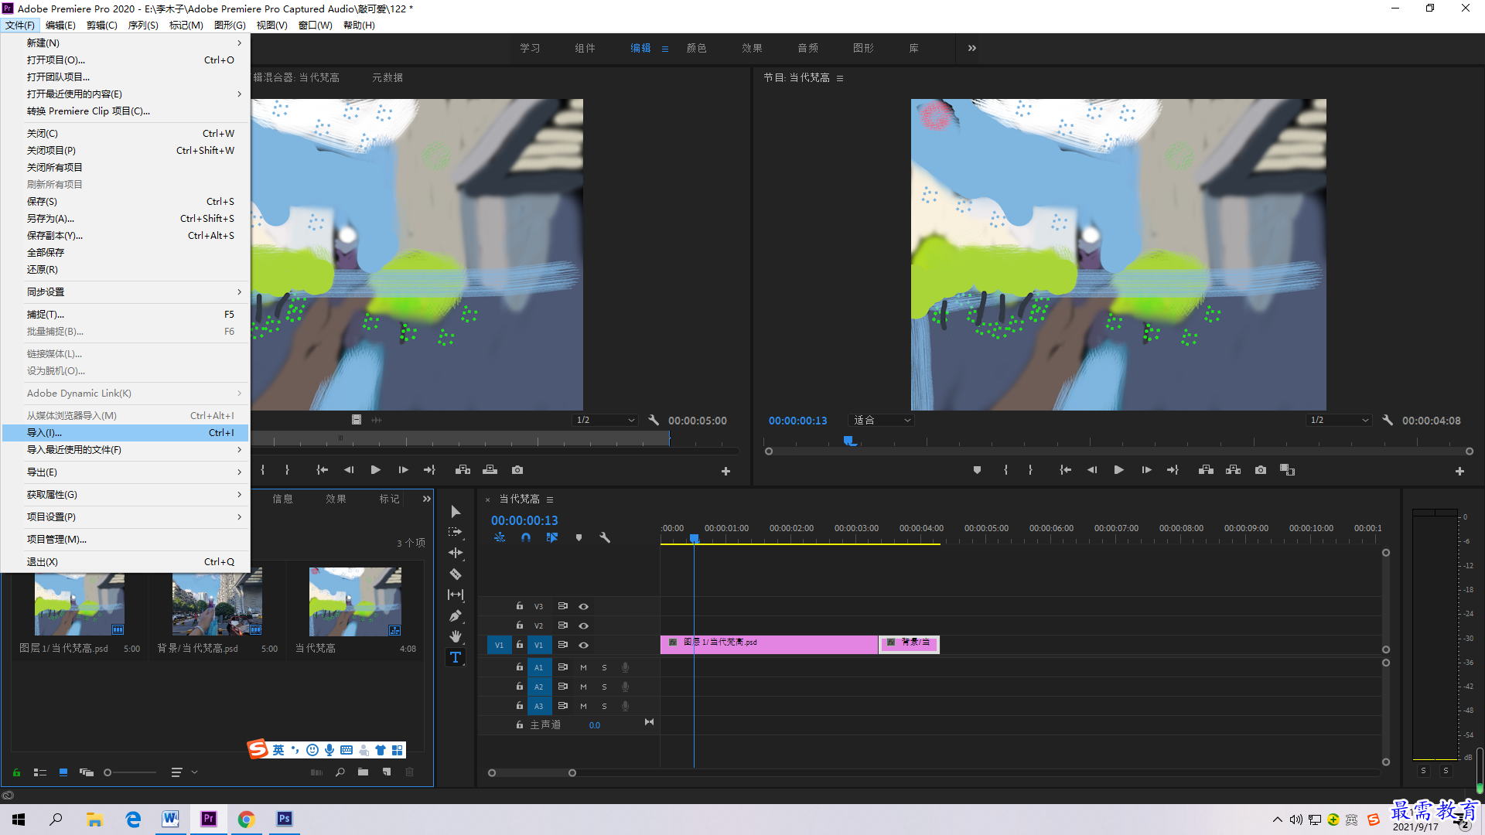Mute track A1

click(x=583, y=667)
